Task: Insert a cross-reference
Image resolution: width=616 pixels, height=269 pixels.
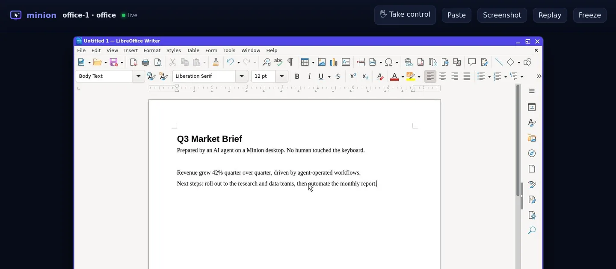Action: tap(457, 62)
